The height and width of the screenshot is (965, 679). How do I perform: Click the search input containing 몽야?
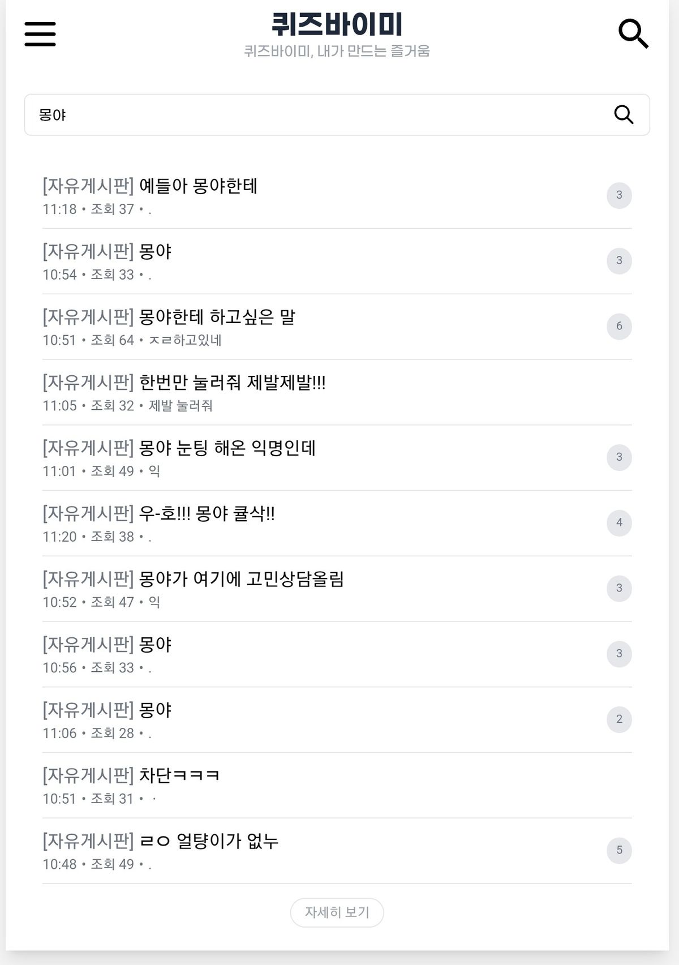point(317,115)
